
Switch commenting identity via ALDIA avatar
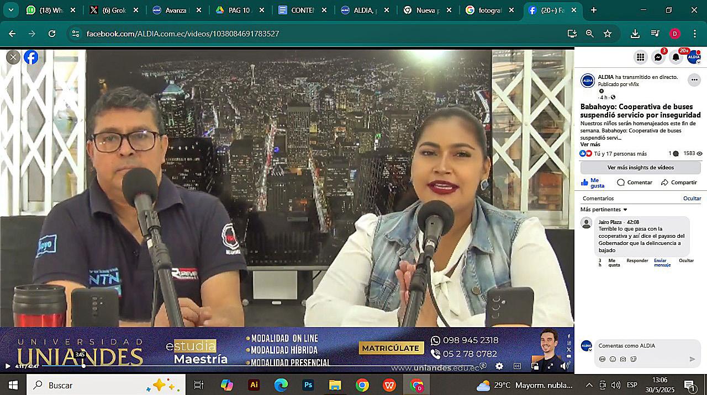[x=587, y=346]
